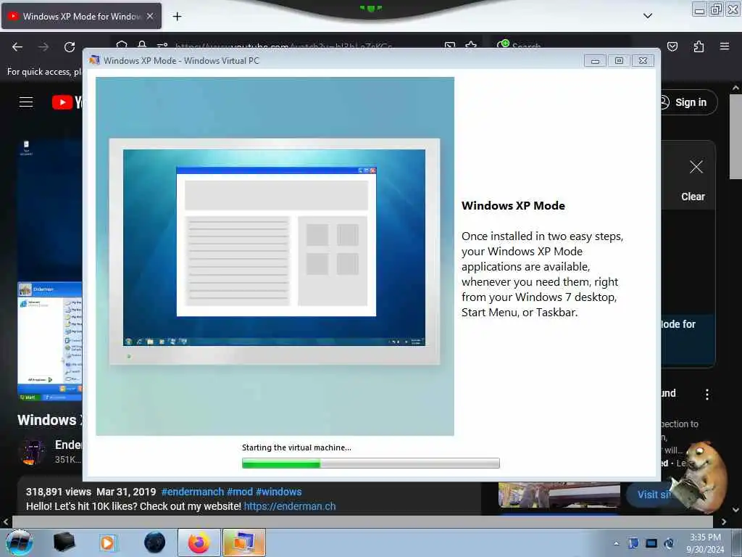Click the X icon above Clear
The width and height of the screenshot is (742, 557).
click(696, 167)
